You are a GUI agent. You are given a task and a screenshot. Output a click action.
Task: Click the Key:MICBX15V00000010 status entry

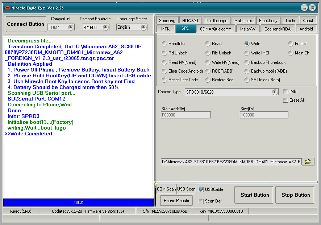tap(221, 211)
